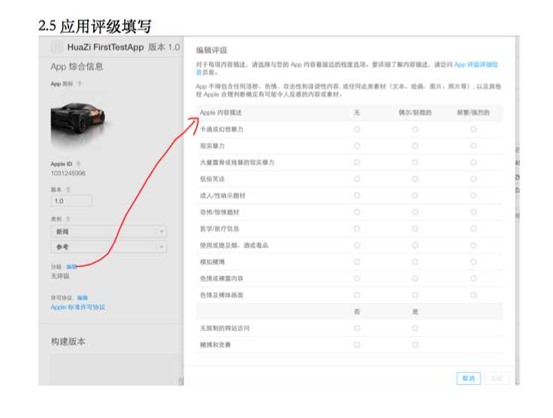
Task: Select 无 for 色情或裸露内容
Action: (357, 279)
